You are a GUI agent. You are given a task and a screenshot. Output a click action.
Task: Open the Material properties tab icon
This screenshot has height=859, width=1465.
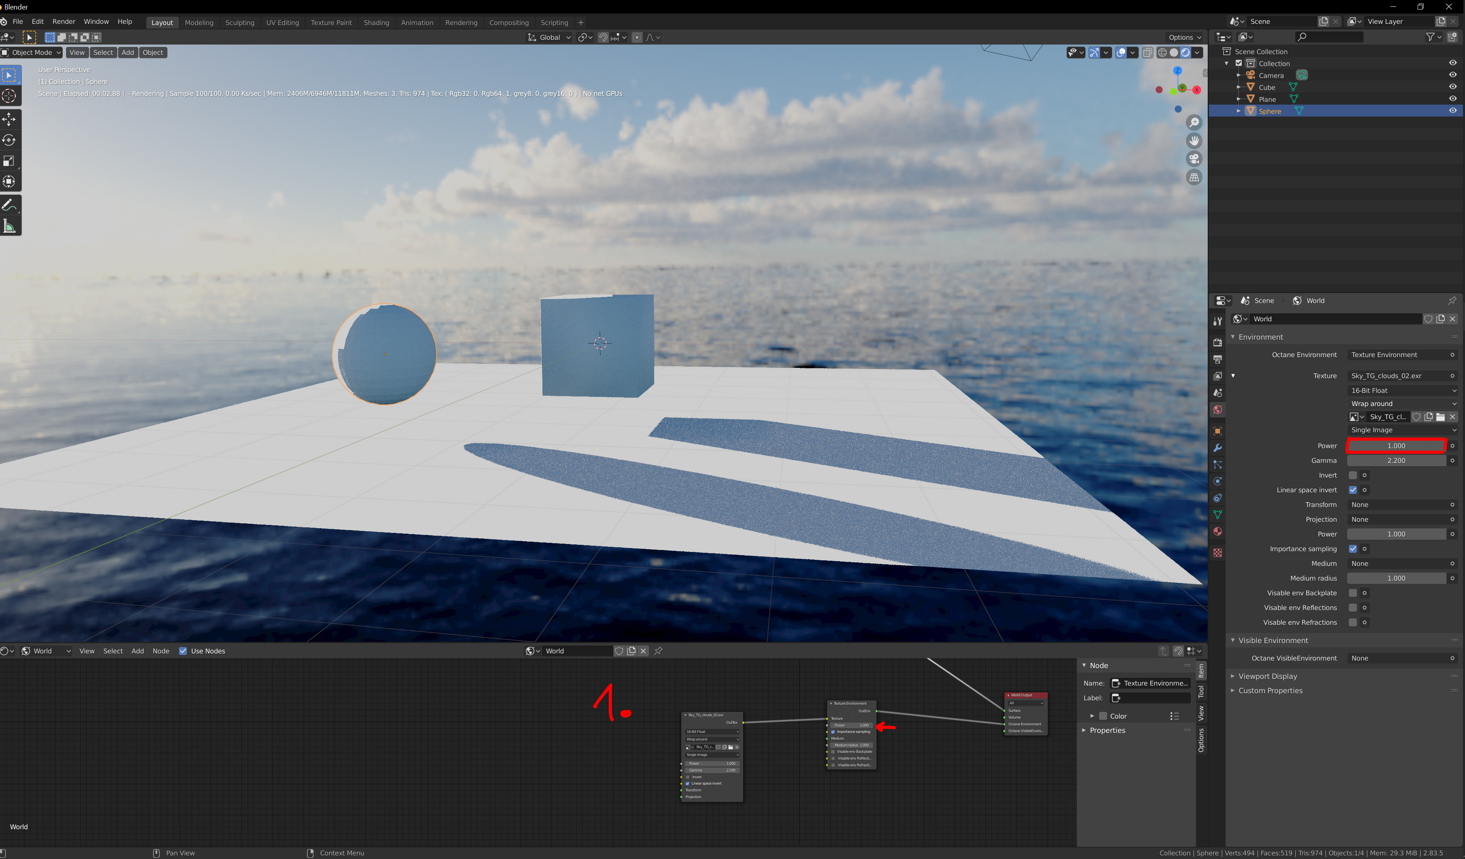[x=1217, y=532]
